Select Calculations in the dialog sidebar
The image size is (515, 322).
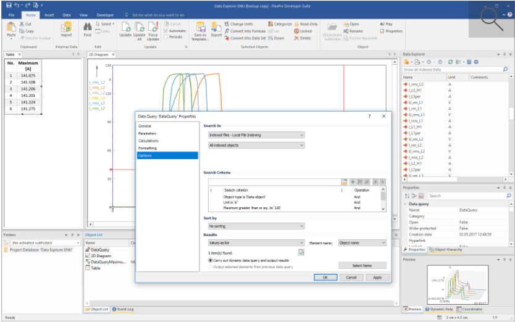point(148,141)
